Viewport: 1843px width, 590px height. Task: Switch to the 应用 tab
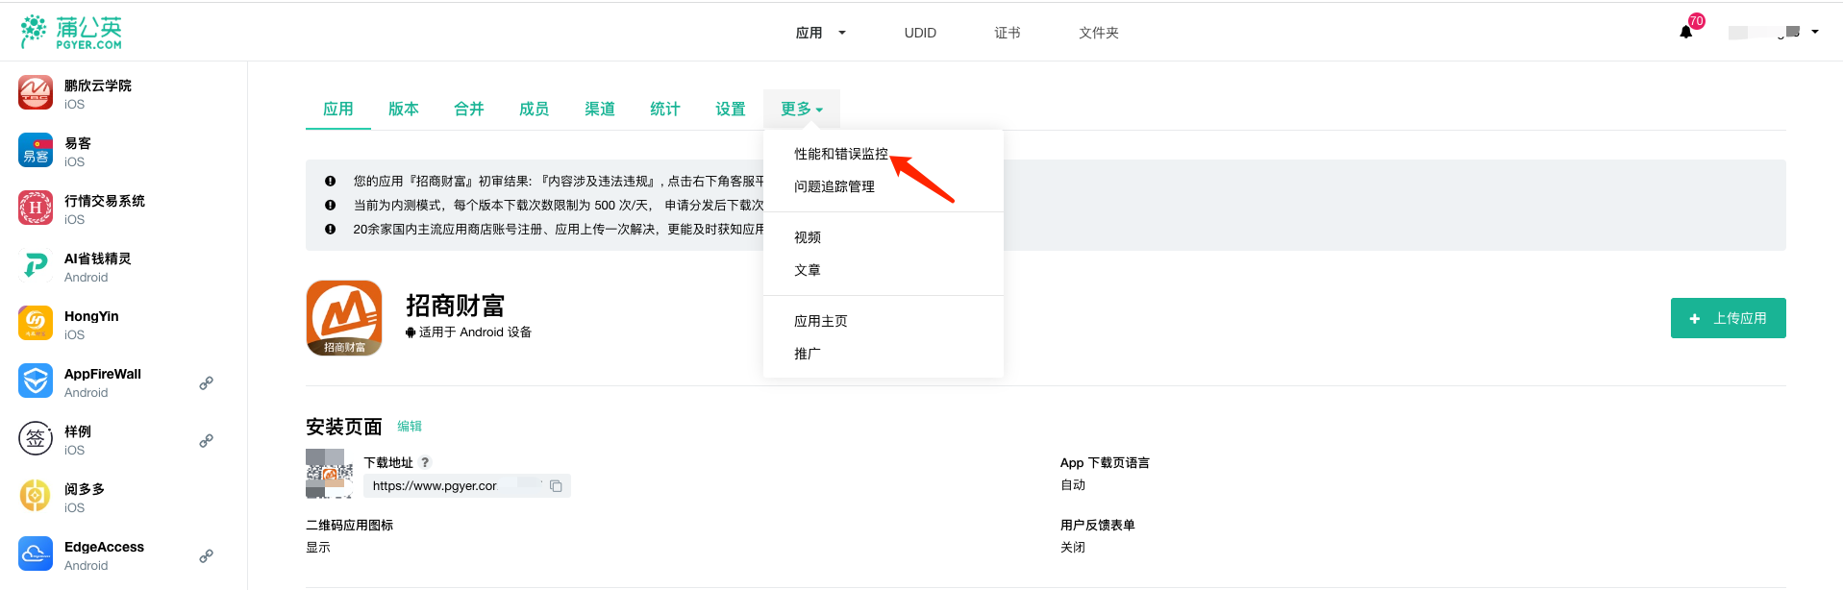(x=338, y=110)
